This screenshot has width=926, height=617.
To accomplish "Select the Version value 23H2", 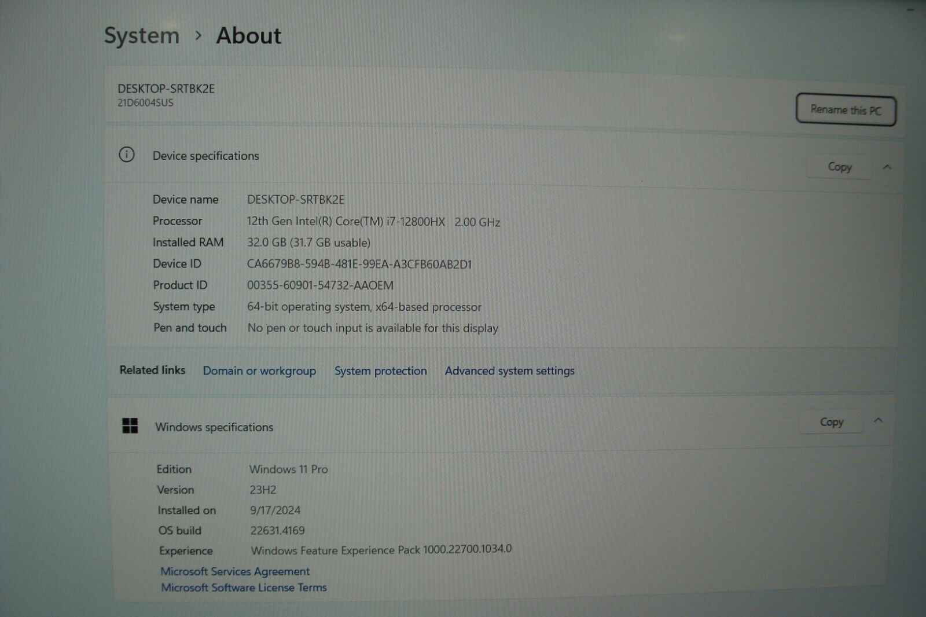I will click(263, 490).
